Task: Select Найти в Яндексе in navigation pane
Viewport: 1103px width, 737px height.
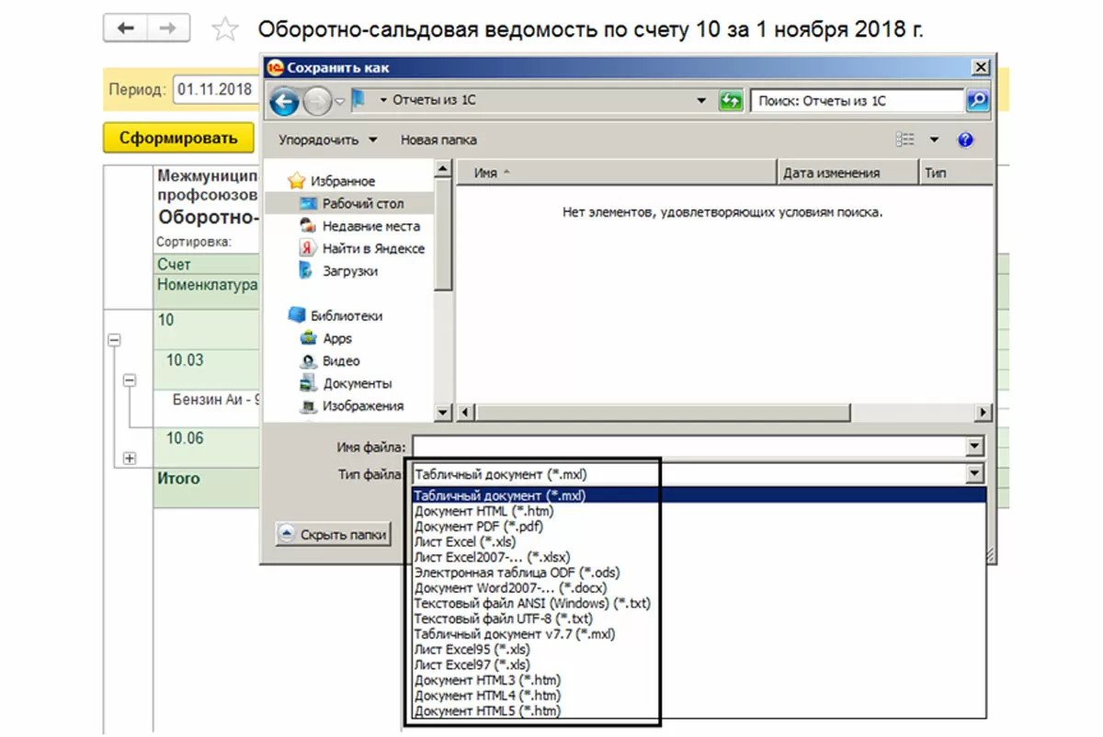Action: [362, 248]
